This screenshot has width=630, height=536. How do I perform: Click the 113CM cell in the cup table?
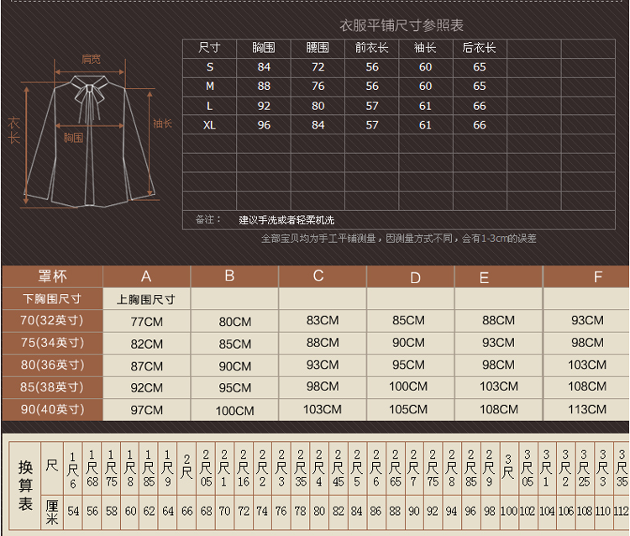[x=587, y=410]
